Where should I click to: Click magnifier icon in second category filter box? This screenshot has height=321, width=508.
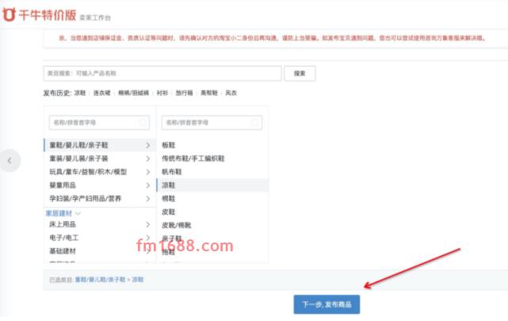point(255,122)
